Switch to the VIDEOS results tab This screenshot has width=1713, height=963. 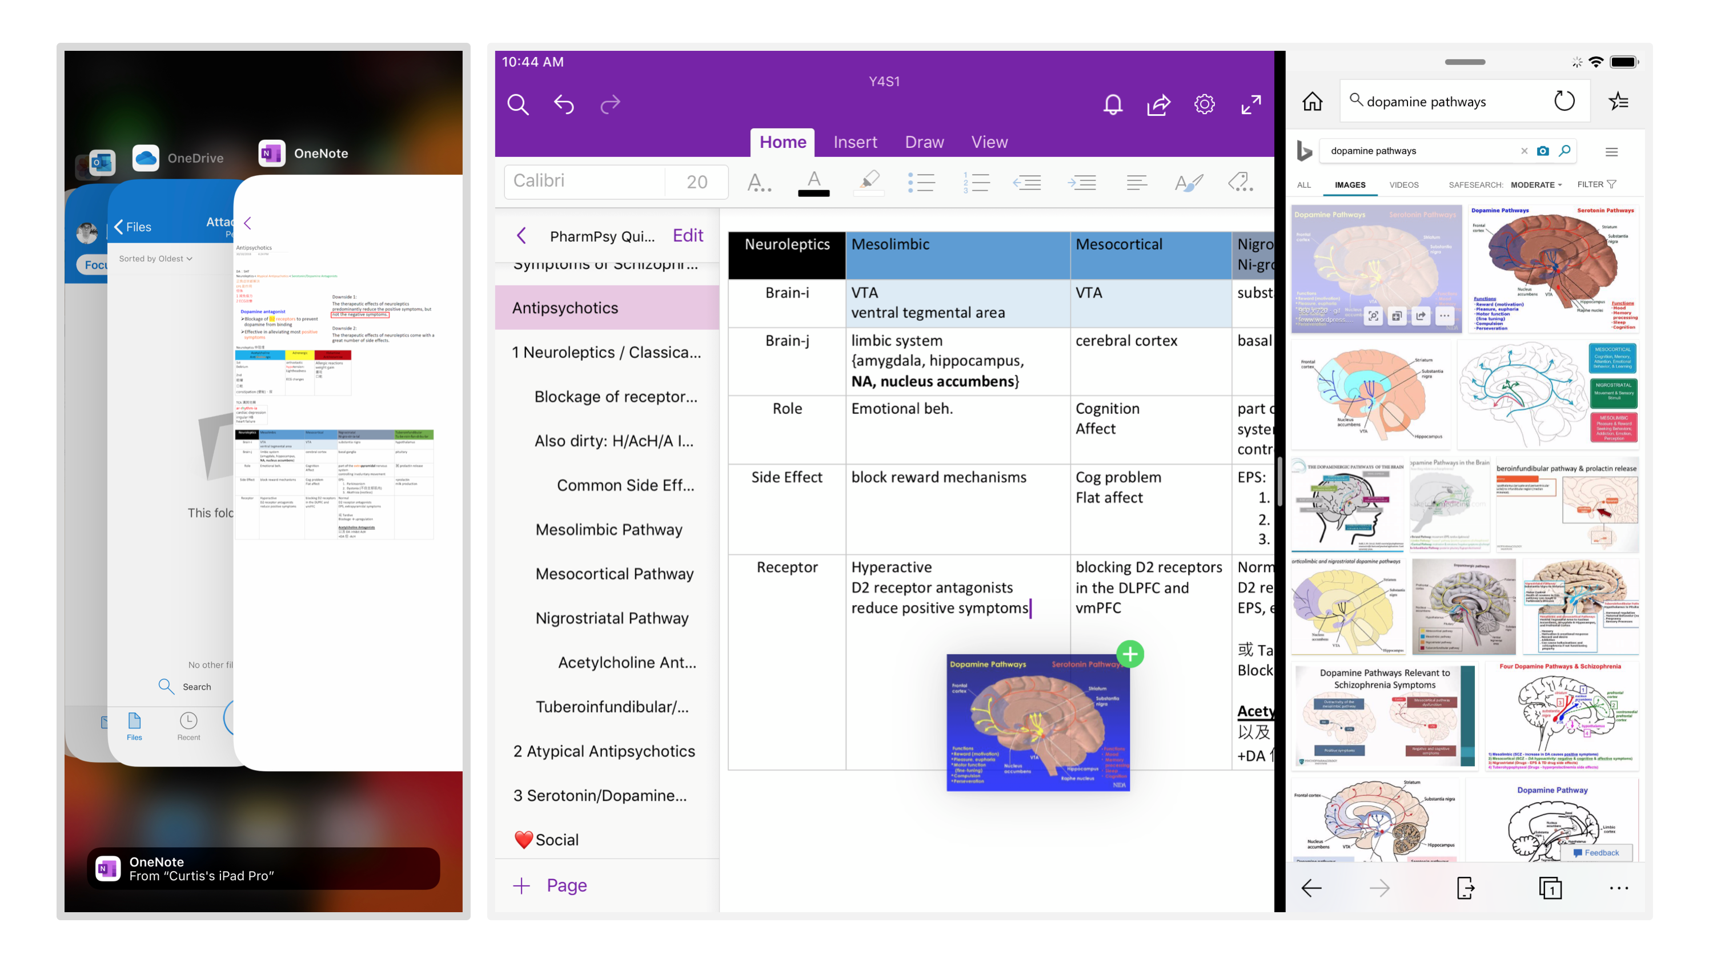click(1404, 185)
